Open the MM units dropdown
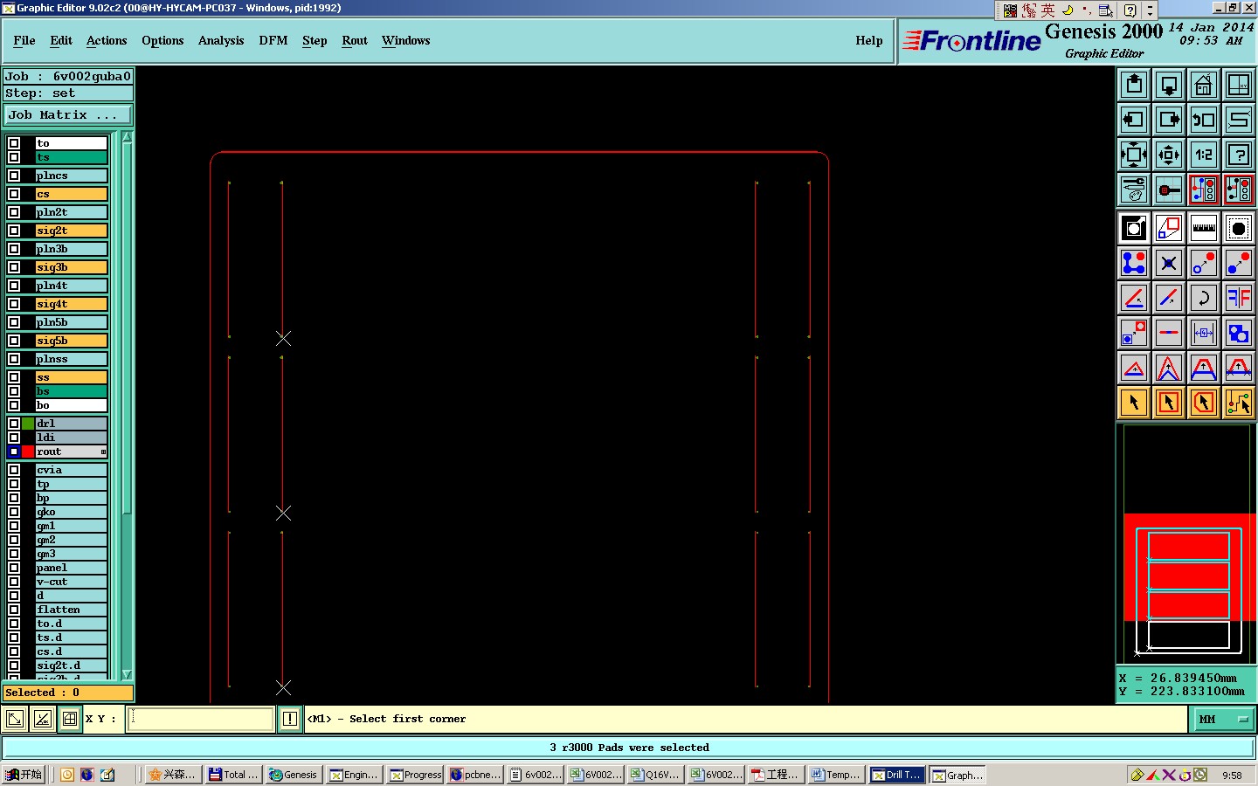1258x786 pixels. point(1223,719)
